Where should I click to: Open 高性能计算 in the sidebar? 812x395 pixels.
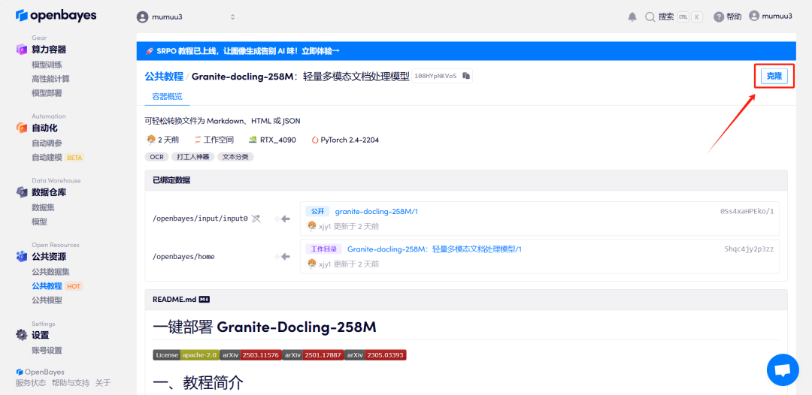(x=50, y=79)
